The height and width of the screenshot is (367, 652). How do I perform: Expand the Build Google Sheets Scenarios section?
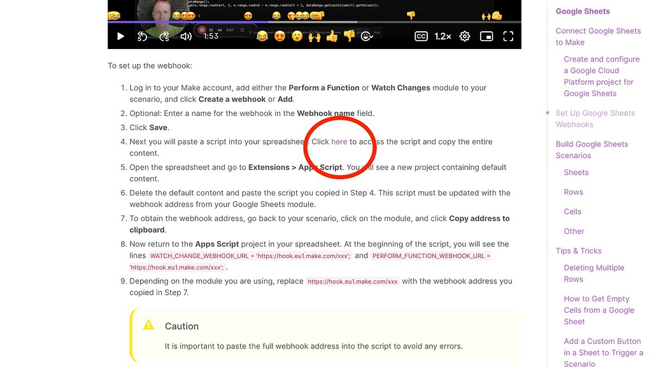tap(592, 150)
